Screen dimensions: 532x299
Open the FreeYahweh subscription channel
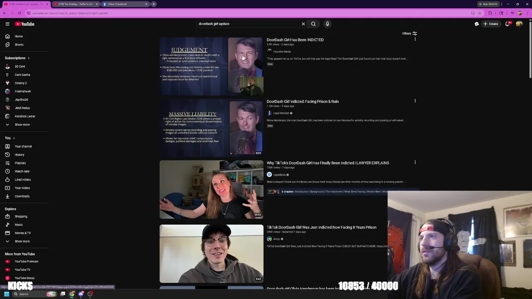24,91
